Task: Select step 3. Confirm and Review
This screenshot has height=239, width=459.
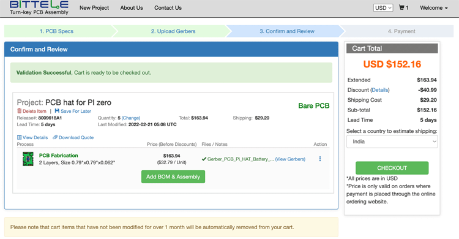Action: 287,31
